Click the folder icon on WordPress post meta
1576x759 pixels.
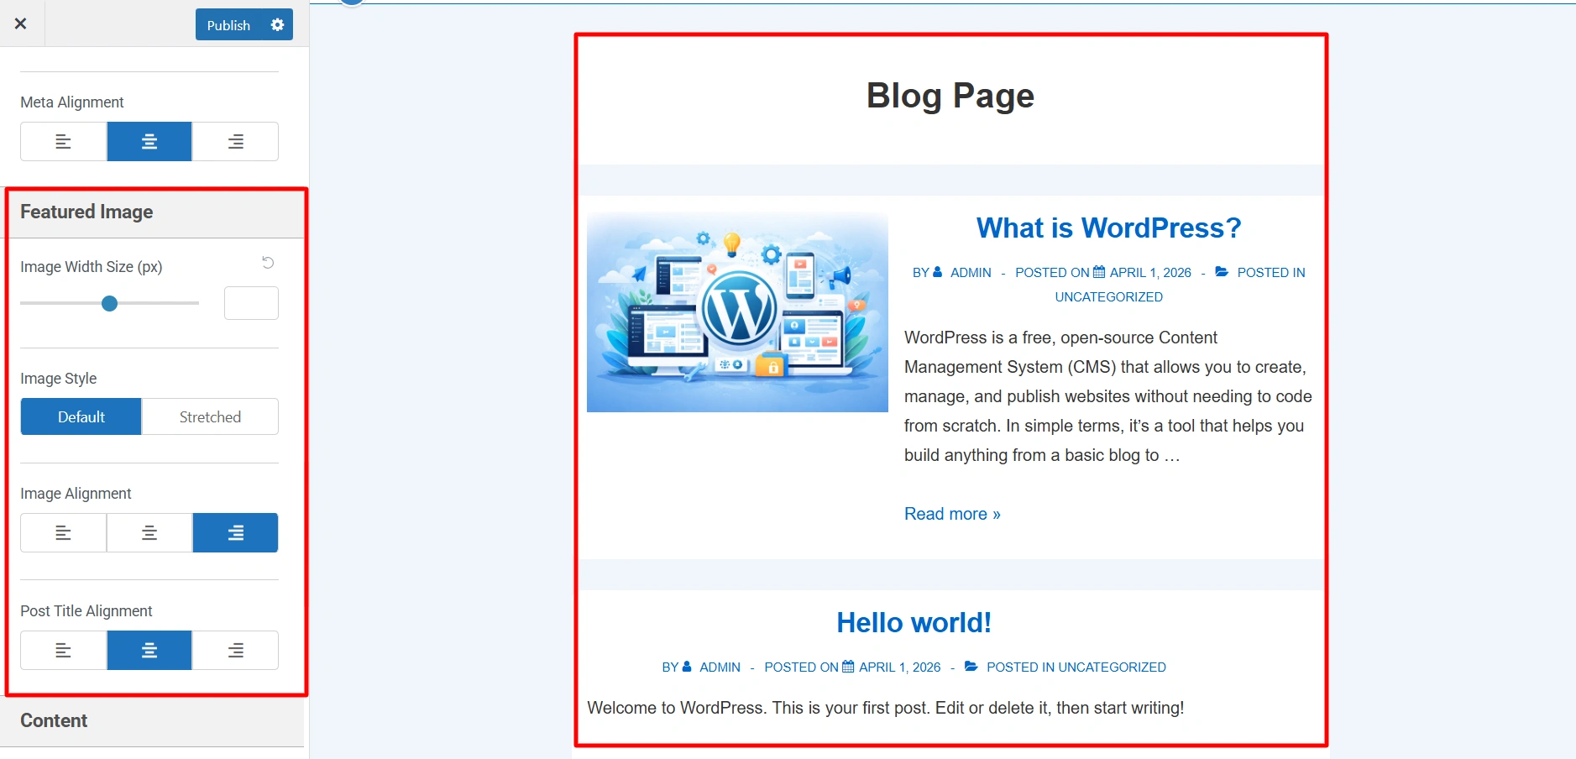point(1222,272)
